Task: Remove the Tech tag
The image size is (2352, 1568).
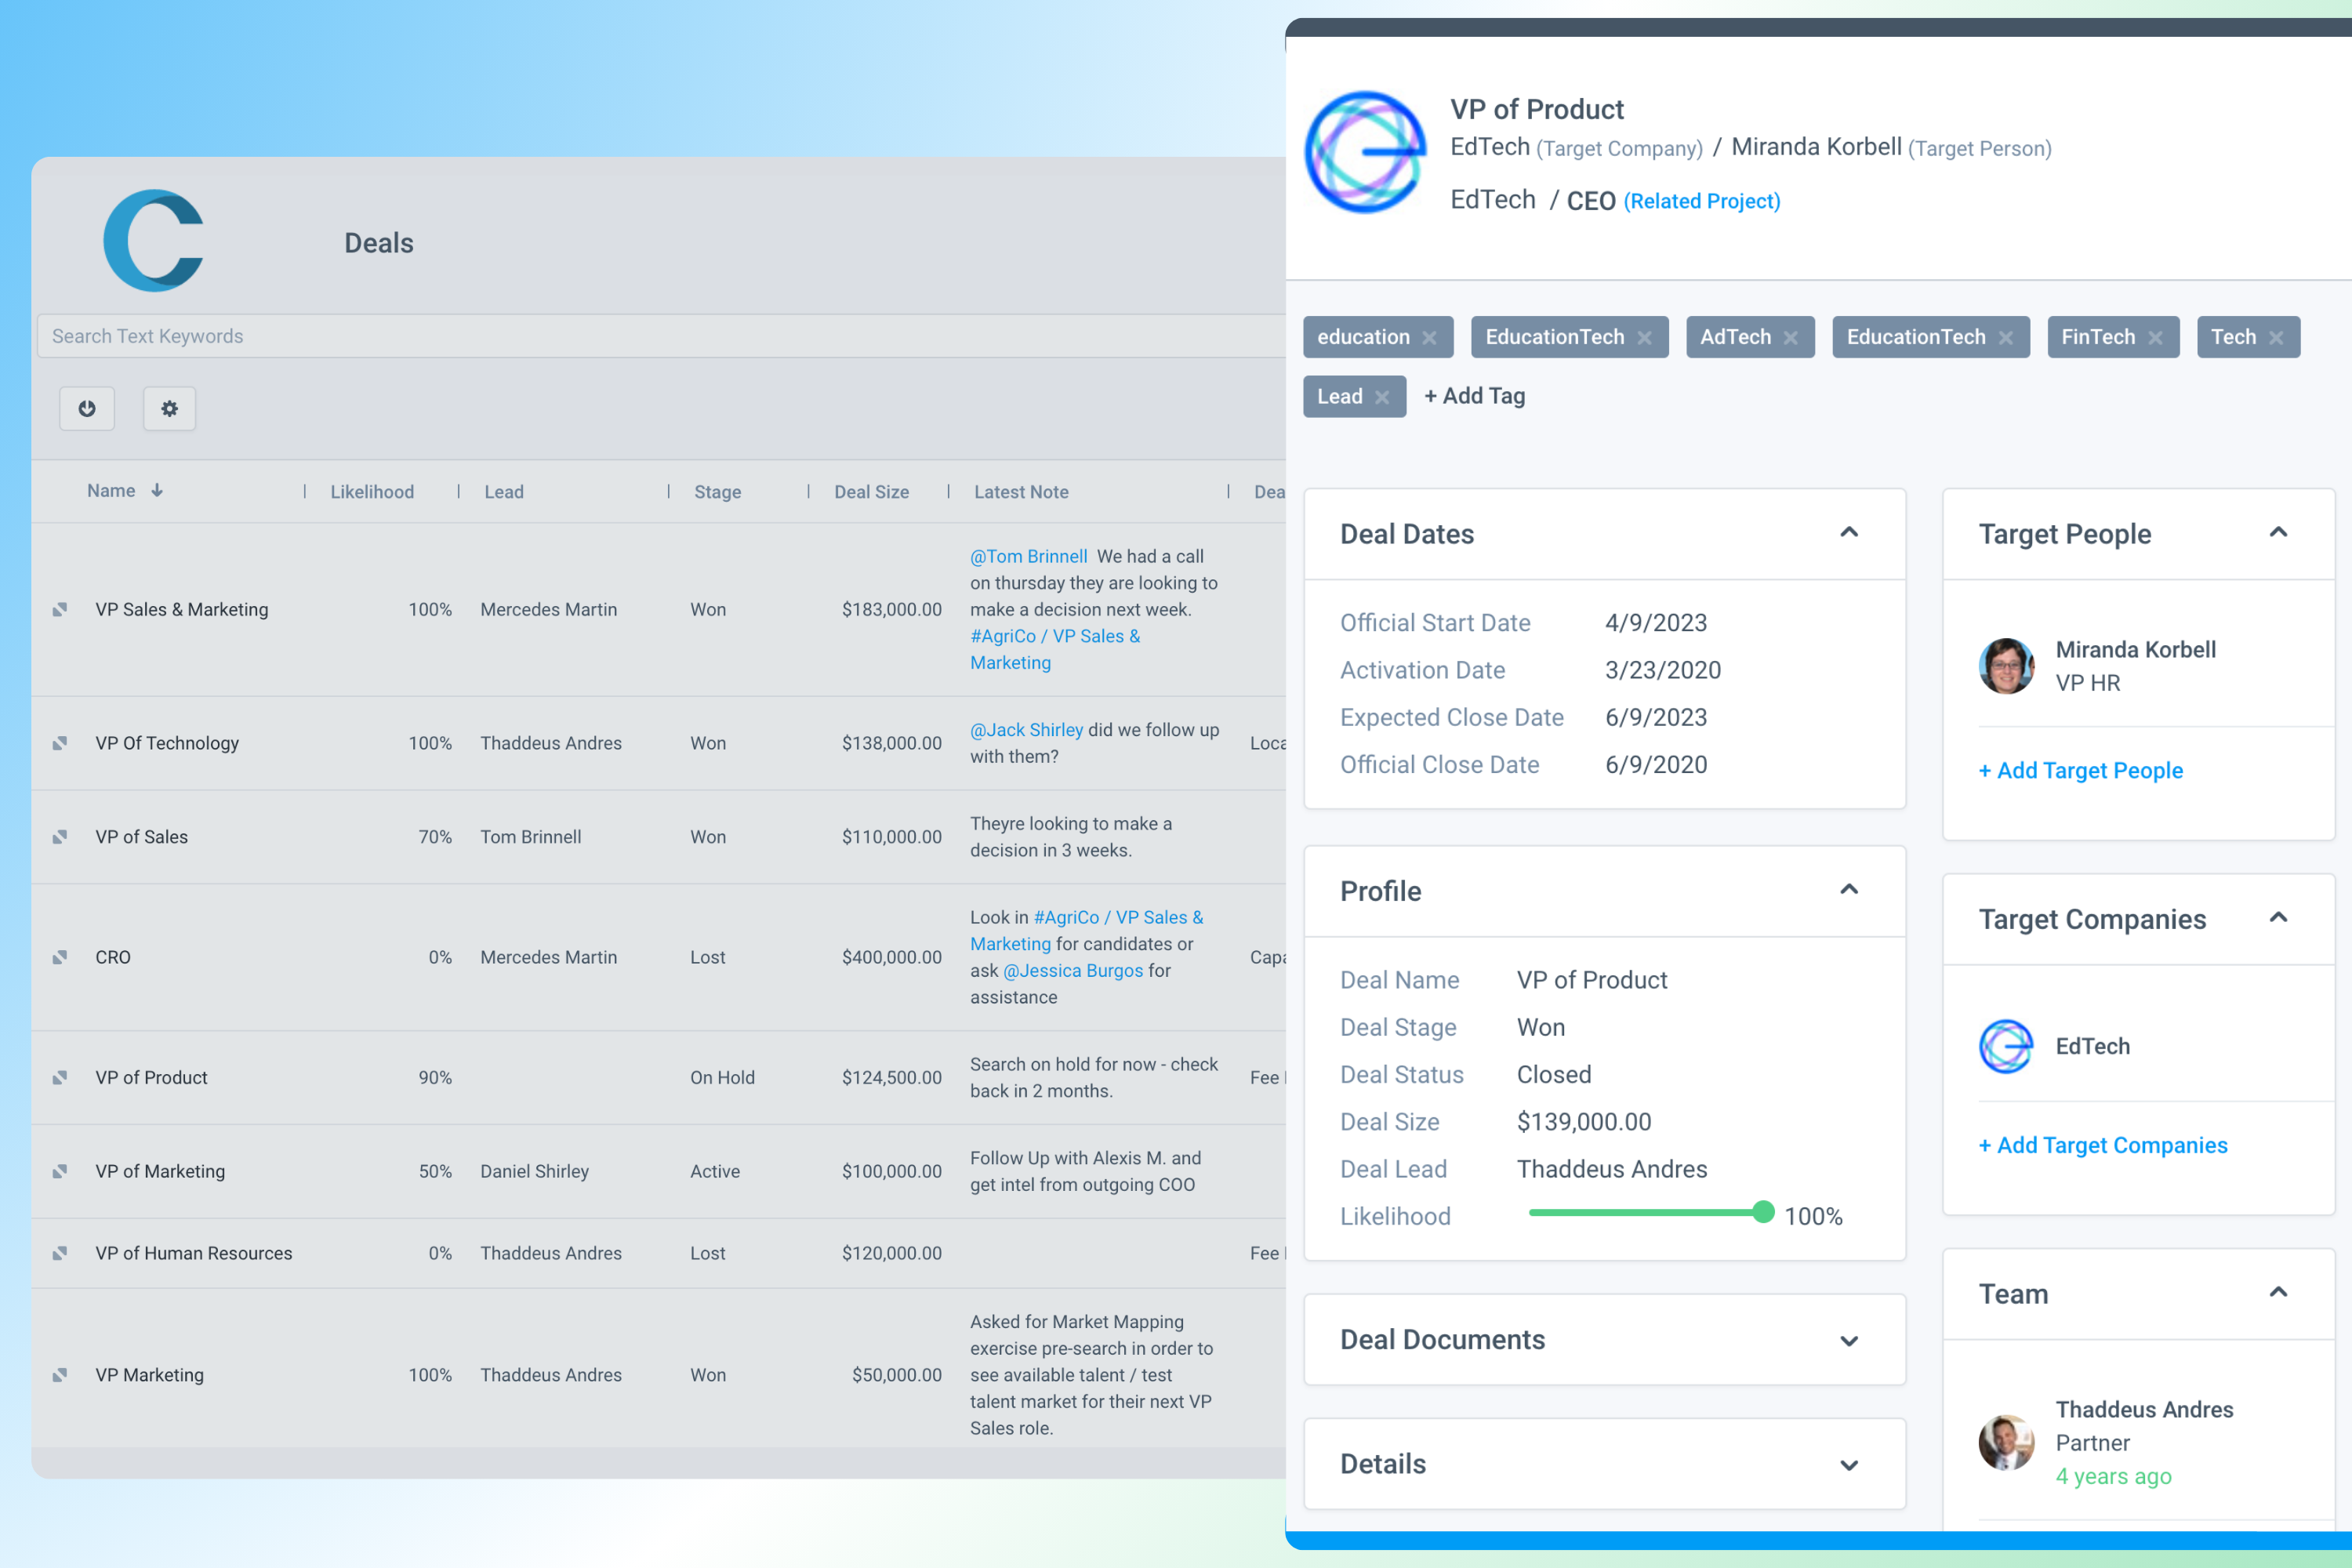Action: tap(2276, 338)
